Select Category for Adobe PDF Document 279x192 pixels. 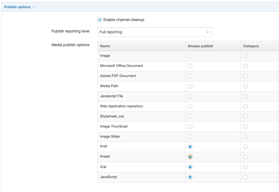click(x=245, y=76)
